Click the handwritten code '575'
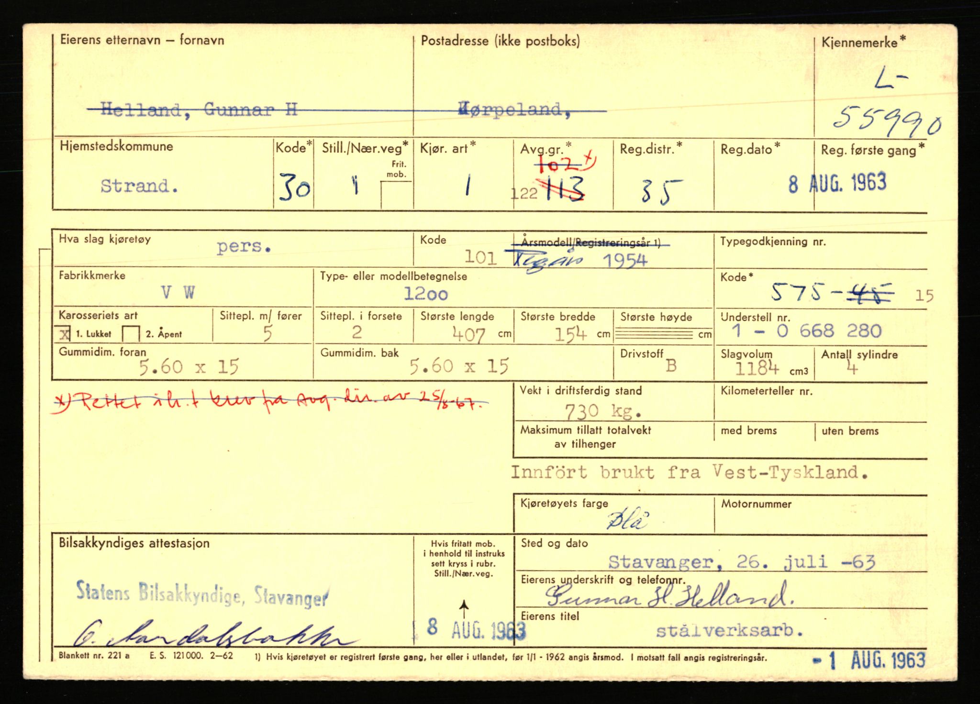Image resolution: width=980 pixels, height=704 pixels. tap(798, 291)
